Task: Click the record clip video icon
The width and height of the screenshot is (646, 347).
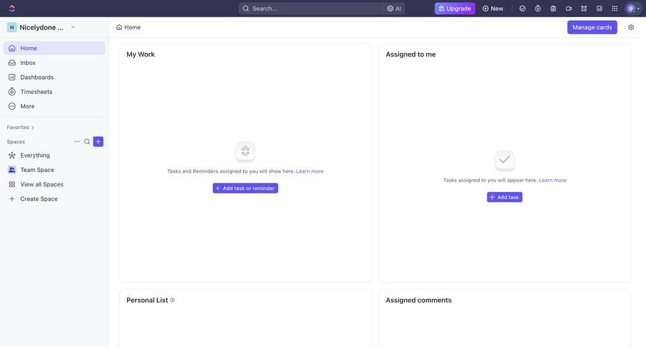Action: (x=568, y=9)
